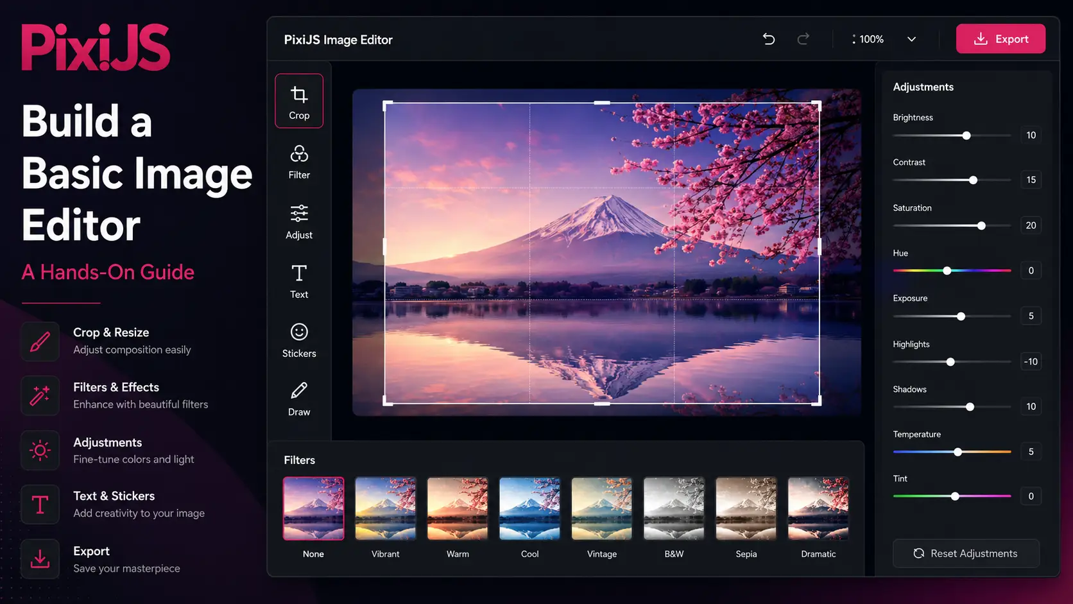Redo the last edit
1073x604 pixels.
(803, 39)
